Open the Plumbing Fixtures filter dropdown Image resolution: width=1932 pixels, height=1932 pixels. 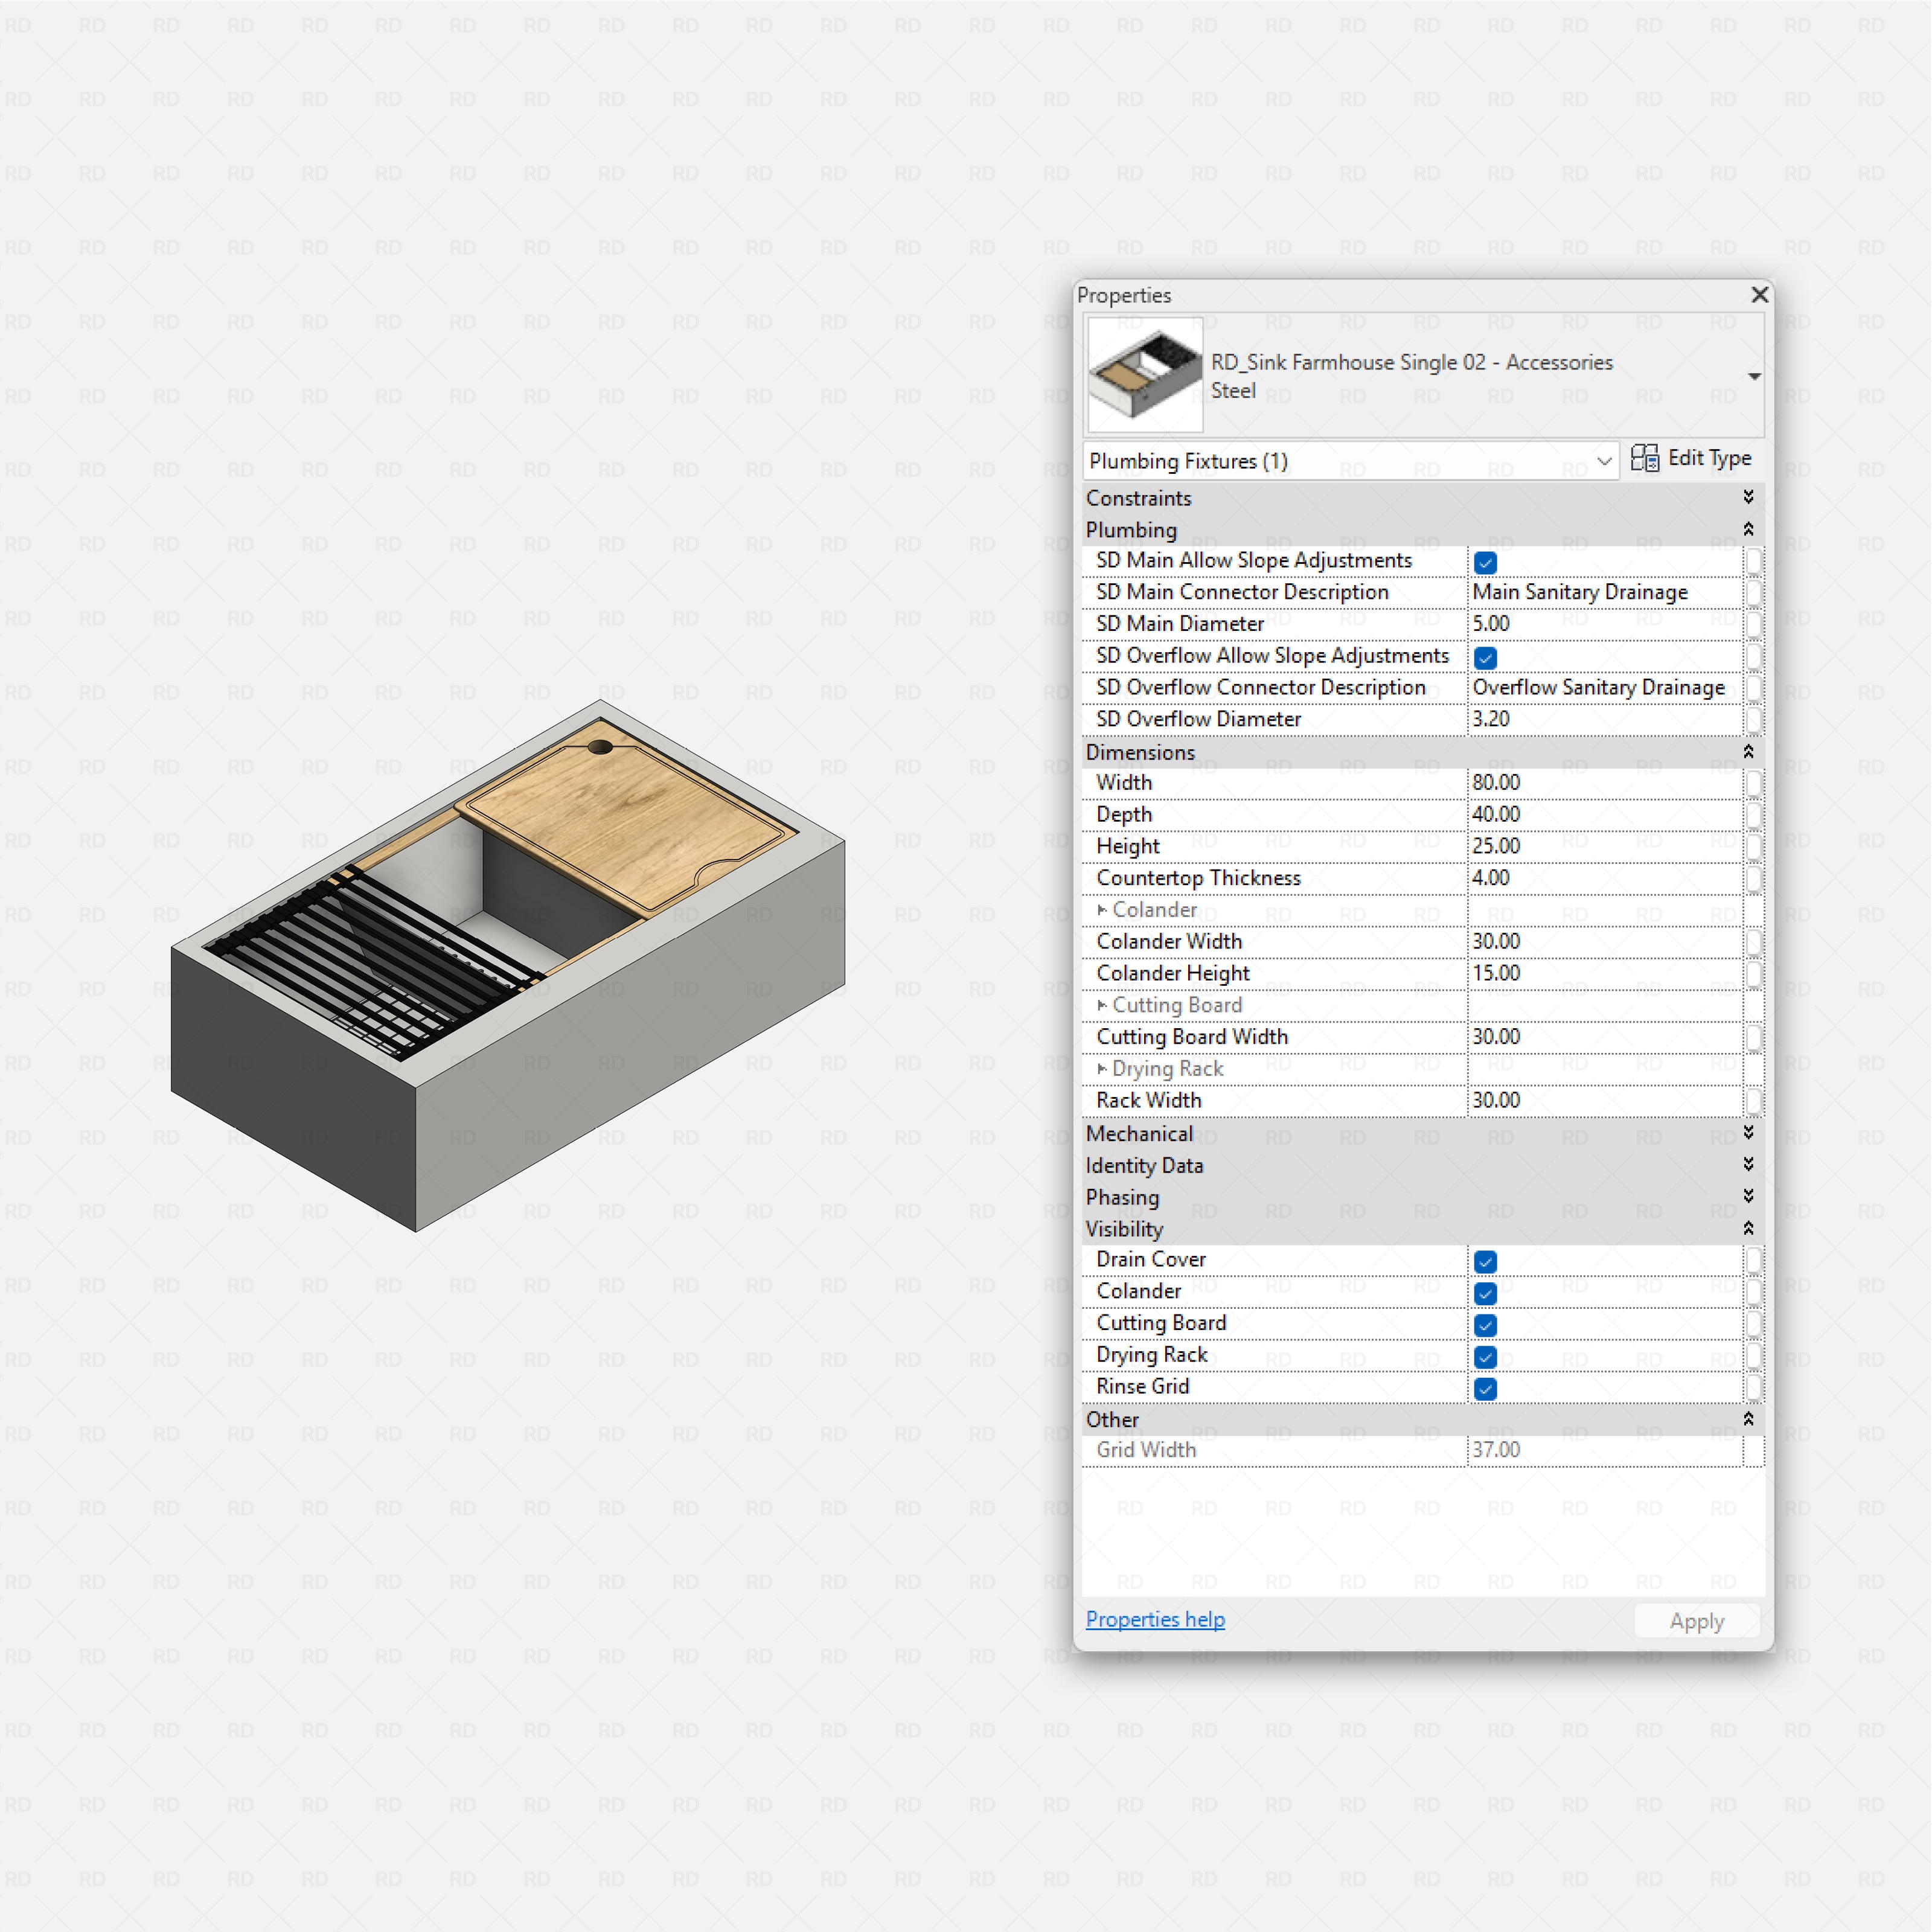(x=1604, y=461)
